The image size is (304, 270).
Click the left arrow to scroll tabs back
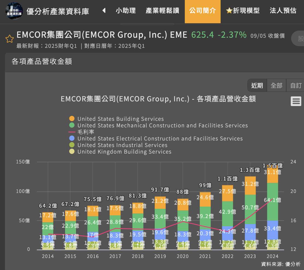pyautogui.click(x=104, y=10)
